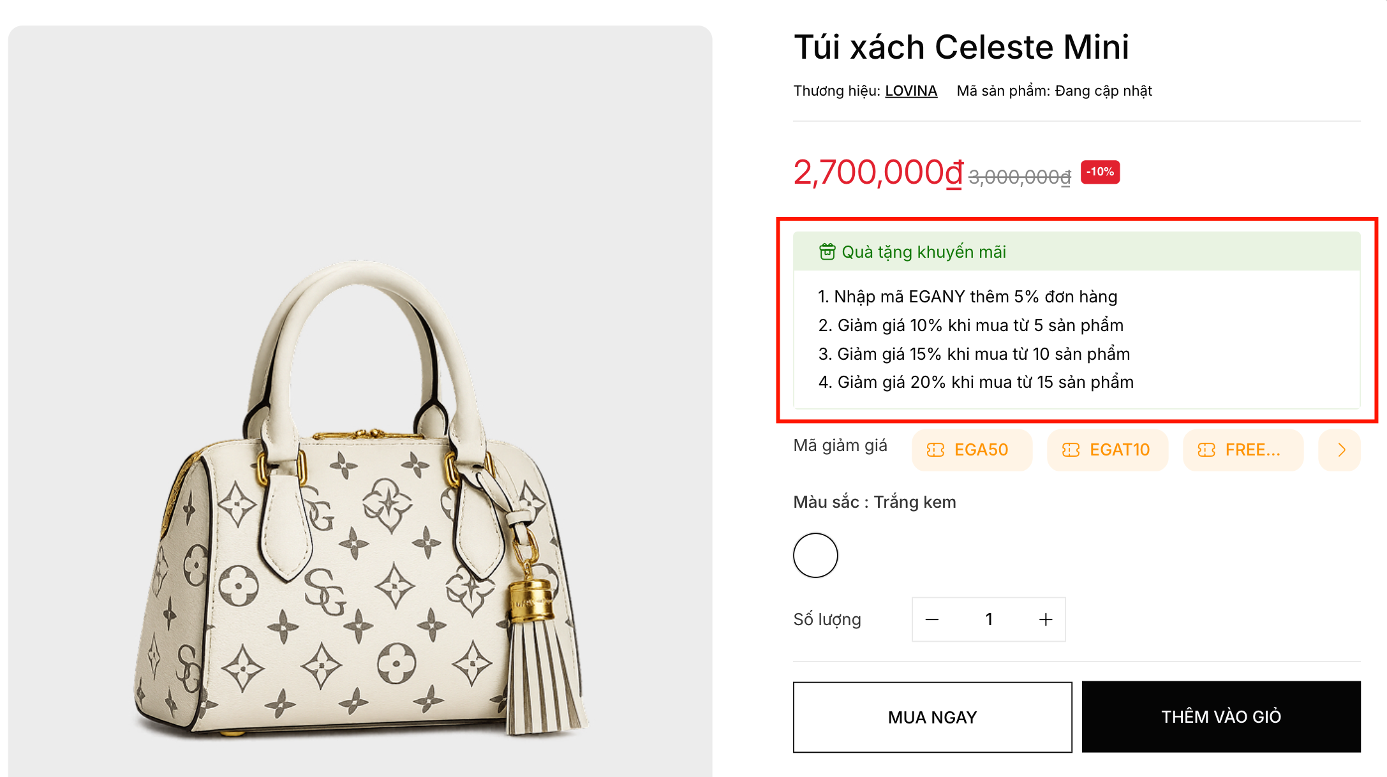1387x777 pixels.
Task: Click the 10% off 5 products promotion
Action: pos(970,325)
